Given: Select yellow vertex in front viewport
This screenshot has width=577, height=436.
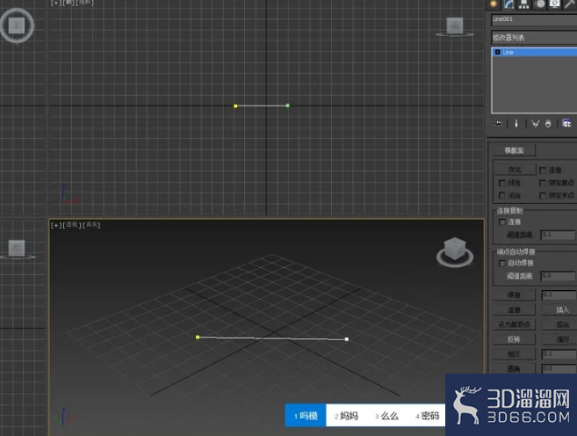Looking at the screenshot, I should [235, 106].
